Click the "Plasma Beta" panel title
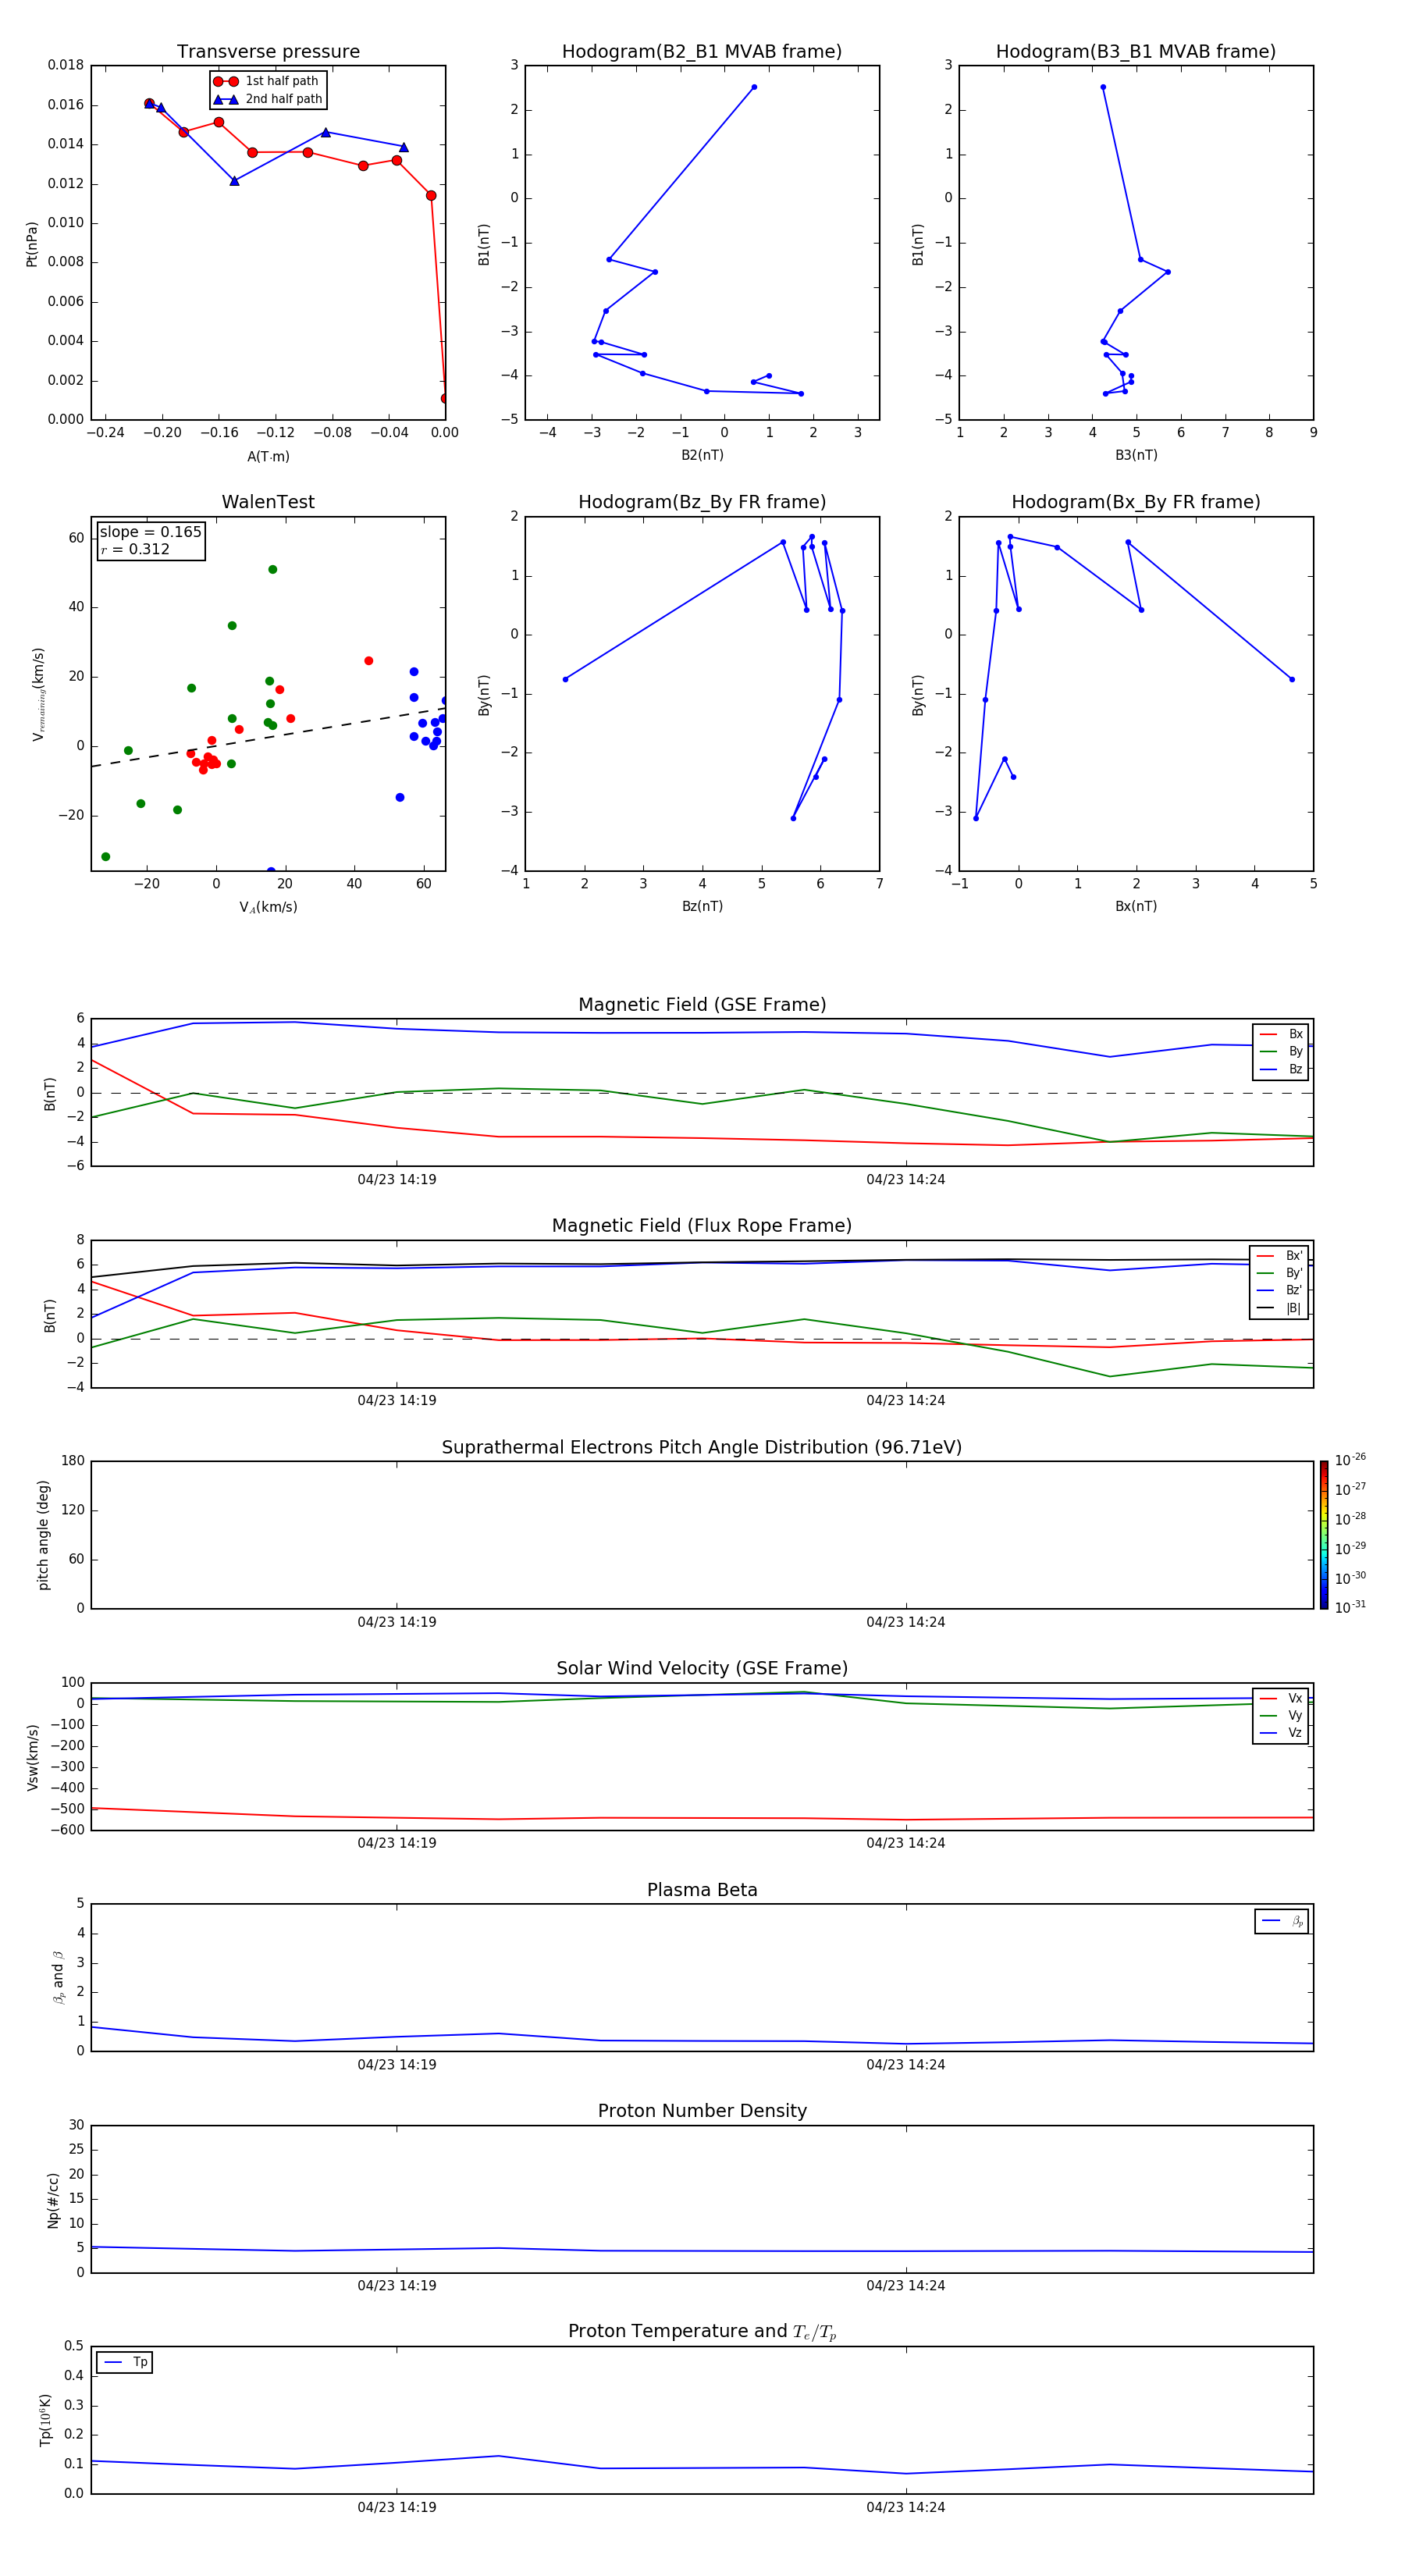 tap(702, 1890)
